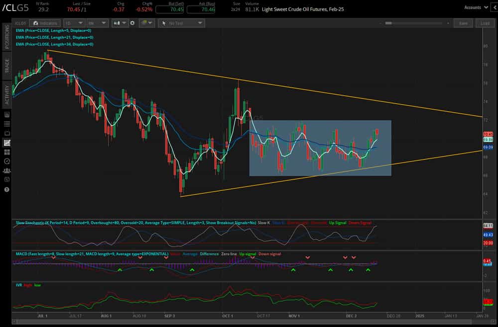498x327 pixels.
Task: Open the 1D time interval dropdown
Action: point(74,23)
